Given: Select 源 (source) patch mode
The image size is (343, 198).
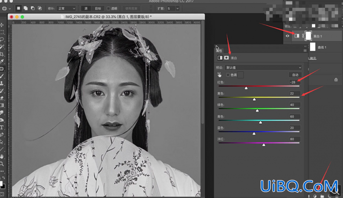Looking at the screenshot, I should click(86, 9).
